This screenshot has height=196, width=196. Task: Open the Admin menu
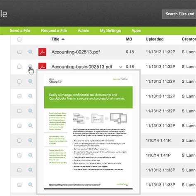coord(84,31)
